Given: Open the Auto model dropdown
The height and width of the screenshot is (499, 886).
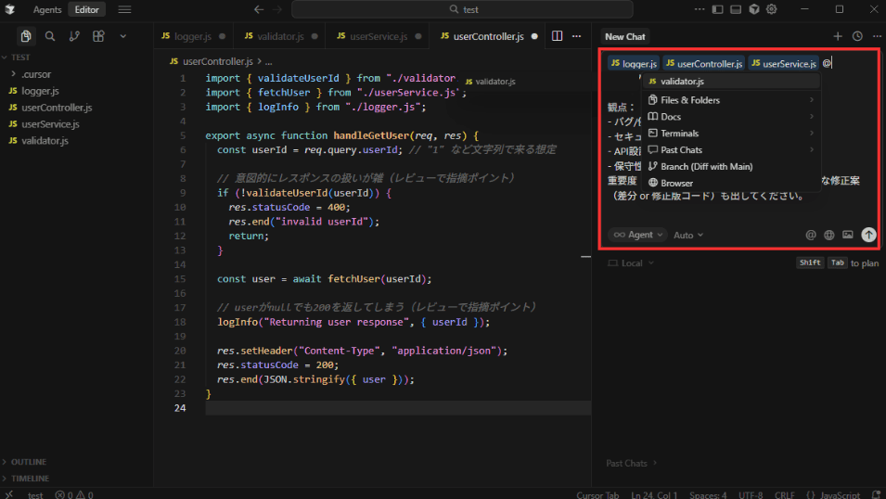Looking at the screenshot, I should (x=687, y=235).
